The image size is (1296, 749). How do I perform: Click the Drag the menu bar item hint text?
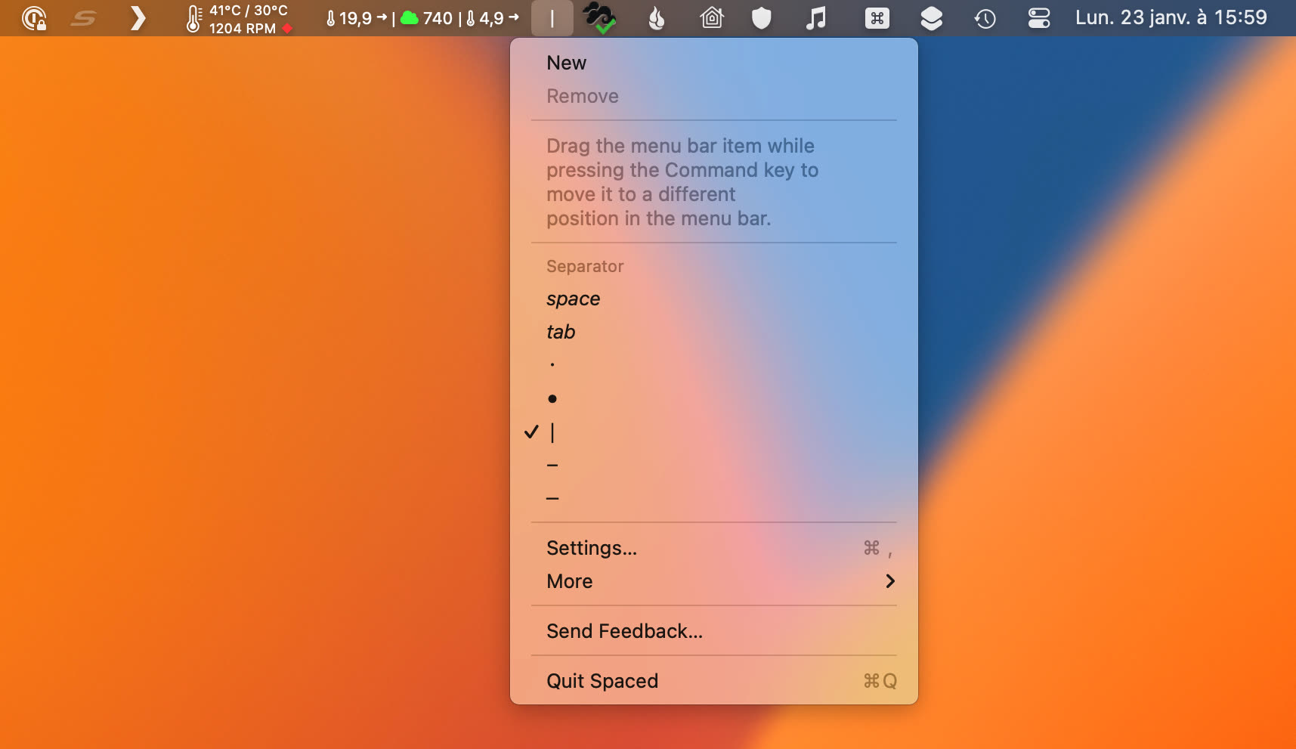[682, 182]
